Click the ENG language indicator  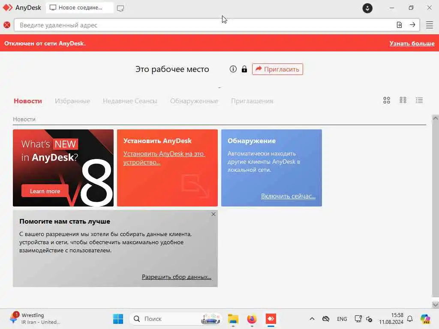pos(342,319)
